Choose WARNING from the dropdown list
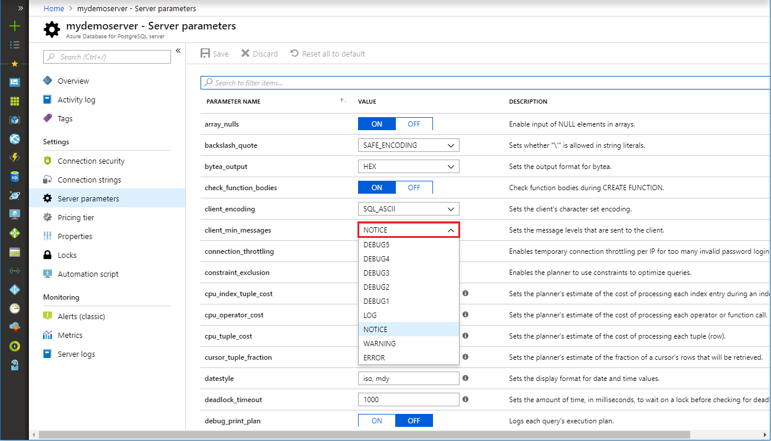The width and height of the screenshot is (771, 441). (x=409, y=343)
